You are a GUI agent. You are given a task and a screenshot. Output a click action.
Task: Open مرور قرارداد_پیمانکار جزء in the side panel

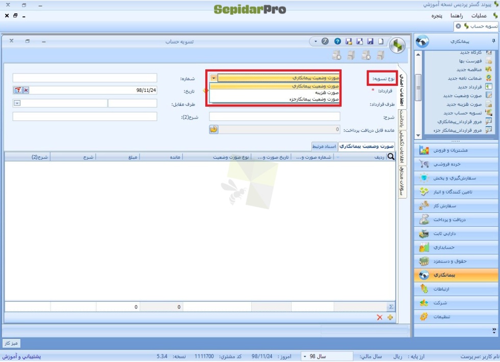[458, 130]
